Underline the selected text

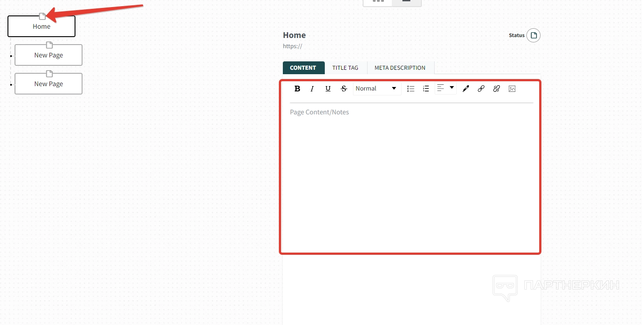(x=328, y=89)
